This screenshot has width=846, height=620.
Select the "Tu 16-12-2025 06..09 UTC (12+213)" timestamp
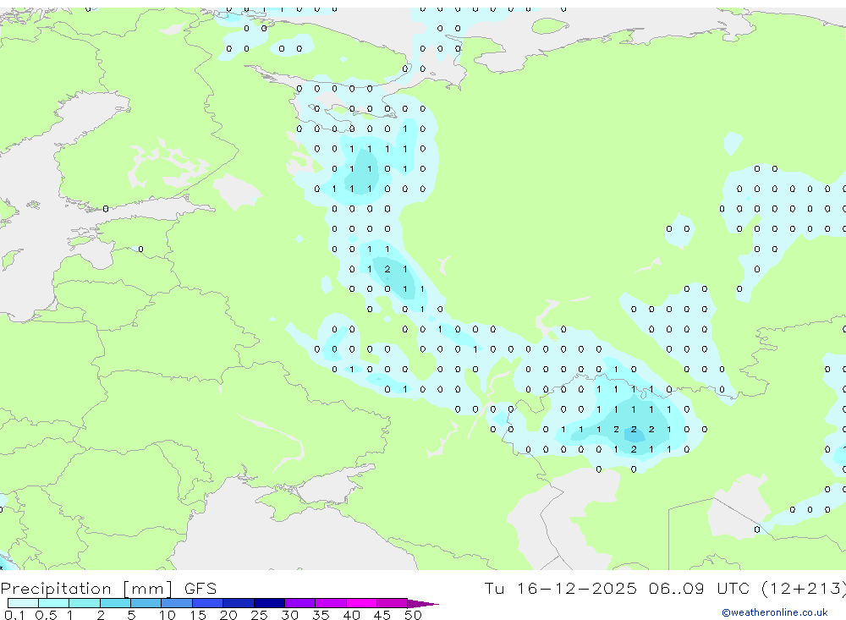(665, 589)
